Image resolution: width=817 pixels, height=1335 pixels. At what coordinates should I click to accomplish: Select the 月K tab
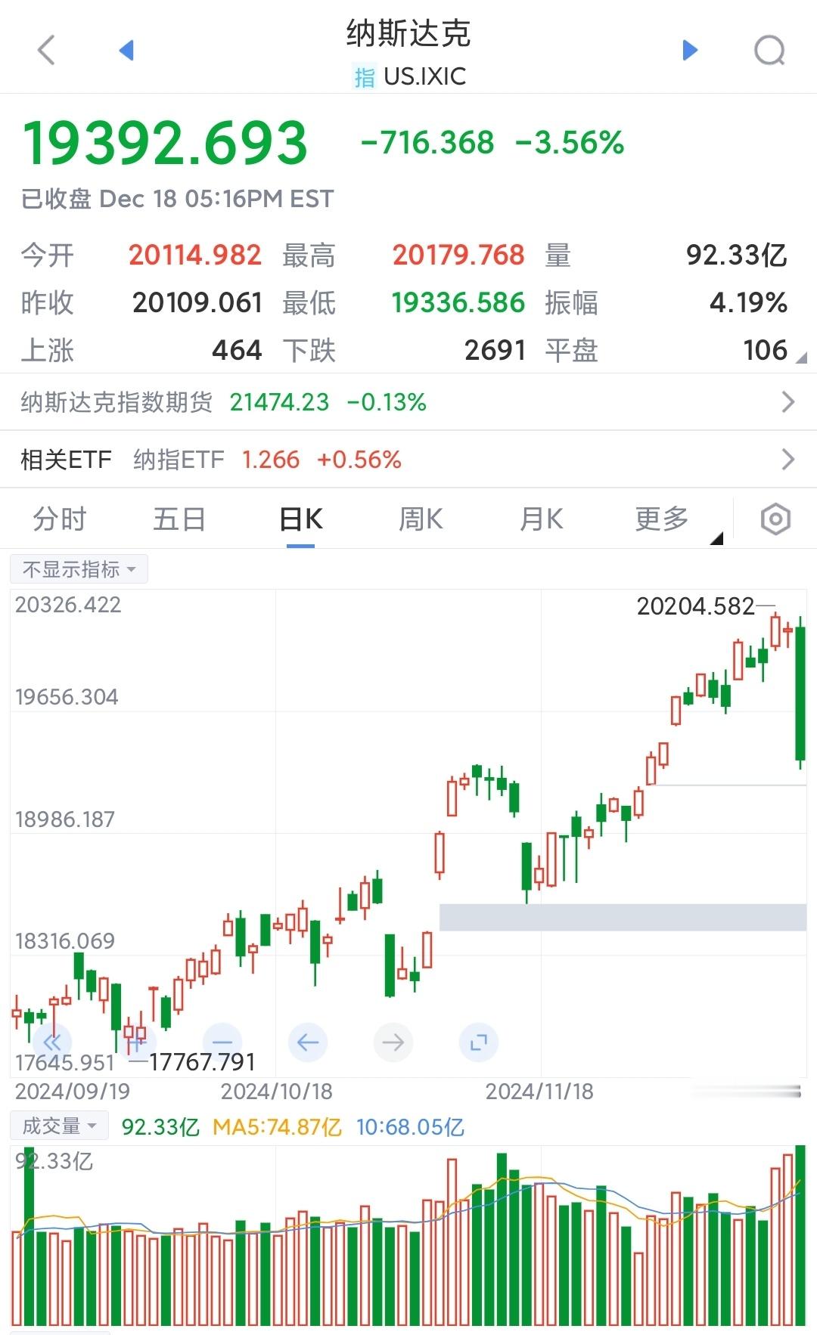[542, 520]
